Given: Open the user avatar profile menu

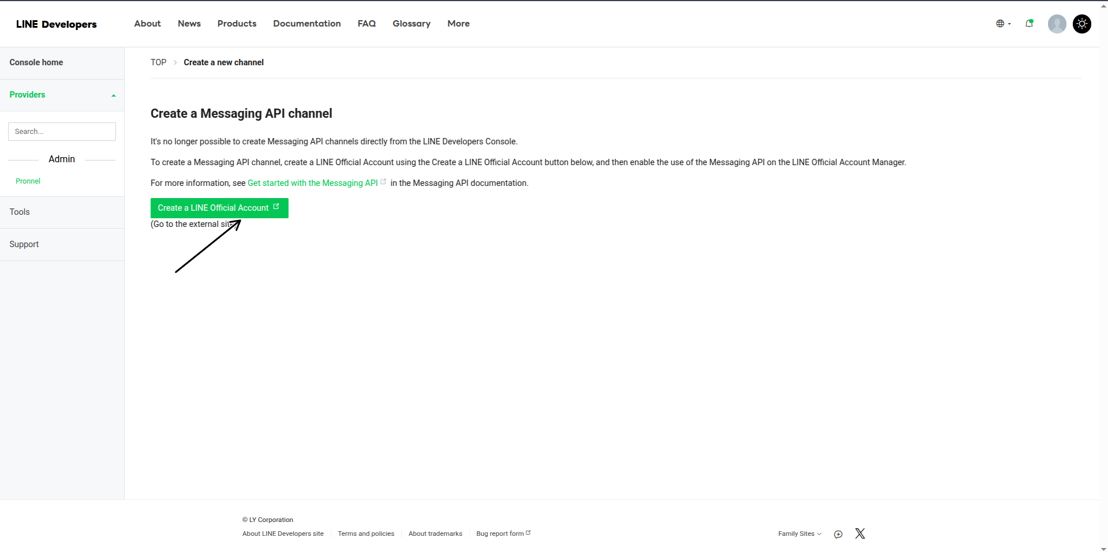Looking at the screenshot, I should (1057, 24).
